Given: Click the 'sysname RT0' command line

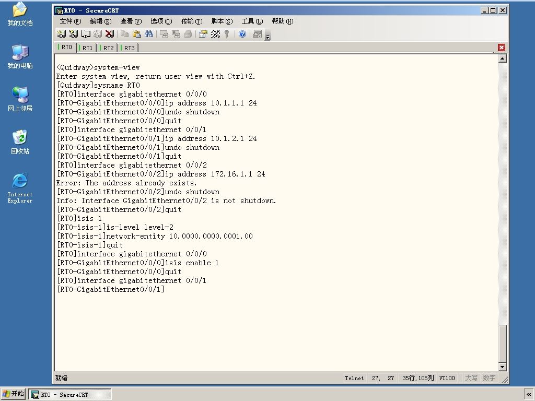Looking at the screenshot, I should pyautogui.click(x=117, y=85).
